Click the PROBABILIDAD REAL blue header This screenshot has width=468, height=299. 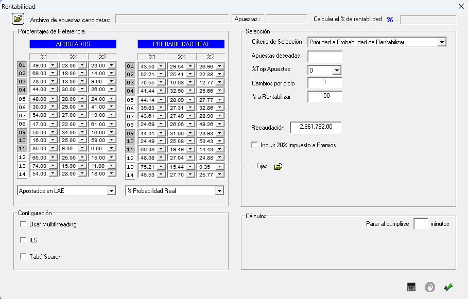[181, 44]
